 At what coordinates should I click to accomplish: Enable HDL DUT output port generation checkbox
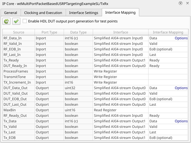25,21
